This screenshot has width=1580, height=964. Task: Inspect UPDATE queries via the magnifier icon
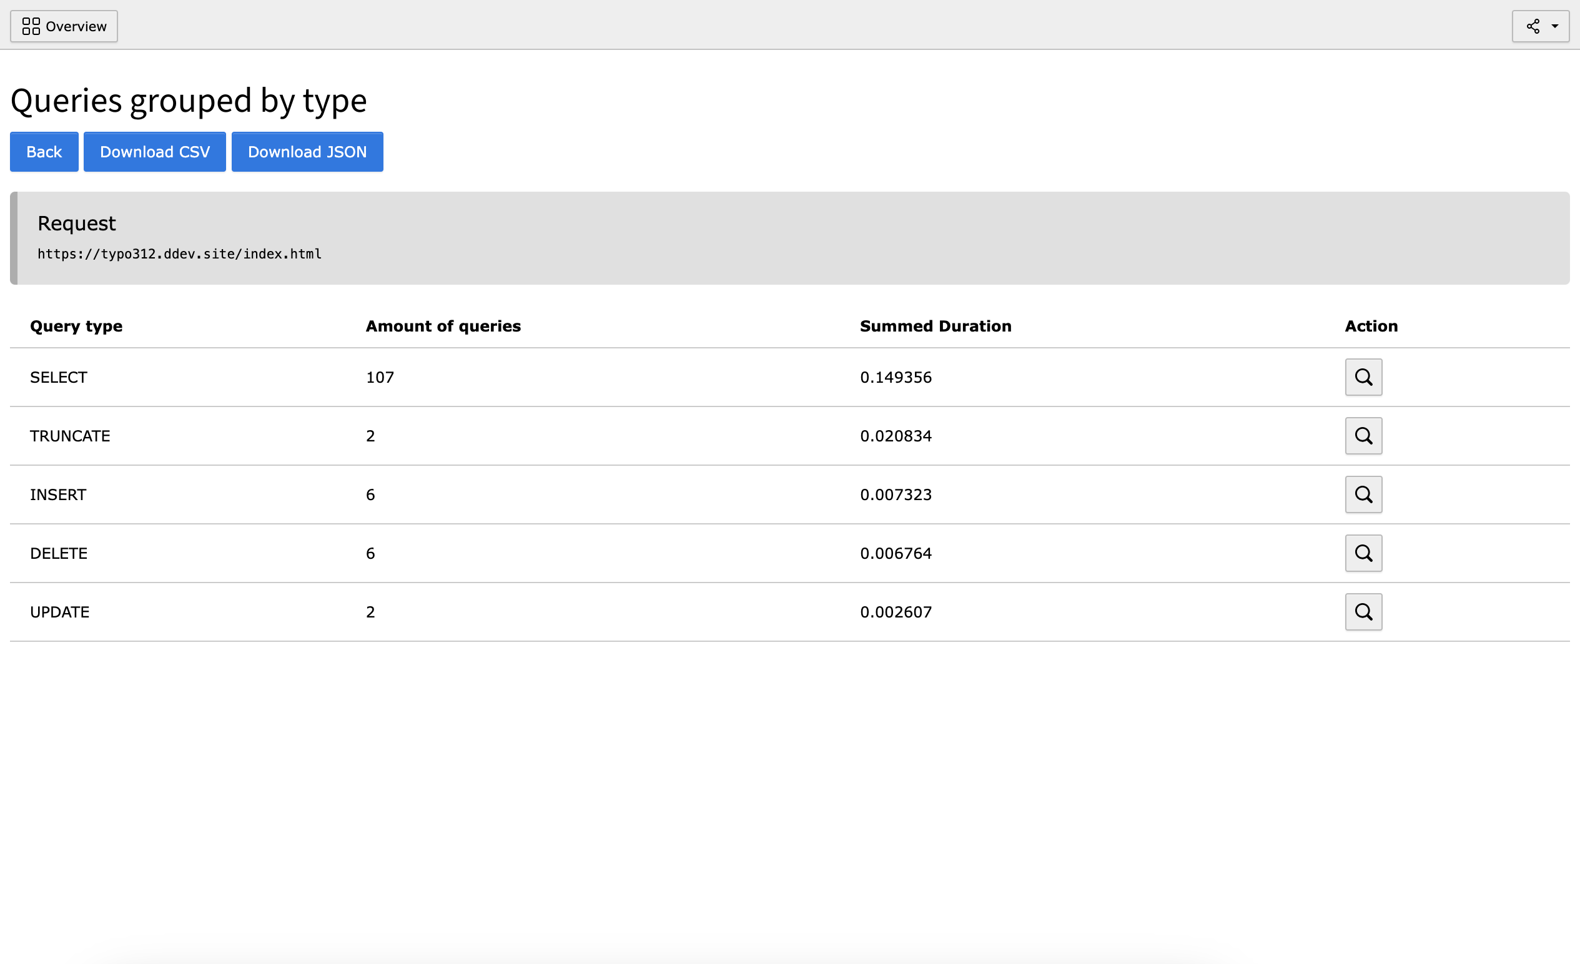[1363, 611]
